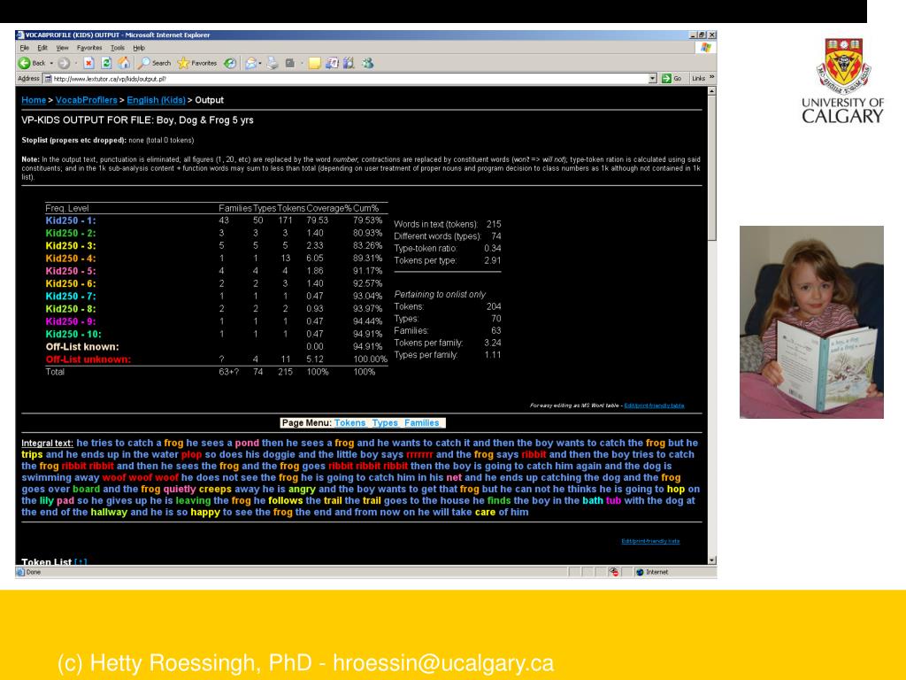
Task: Jump to Types in Page Menu
Action: click(385, 423)
